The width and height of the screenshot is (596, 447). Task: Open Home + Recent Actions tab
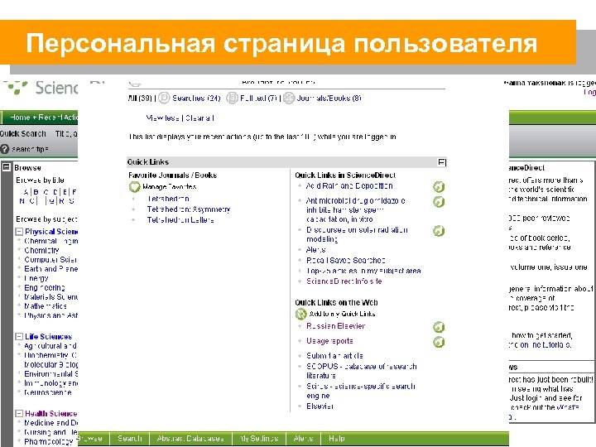click(41, 118)
